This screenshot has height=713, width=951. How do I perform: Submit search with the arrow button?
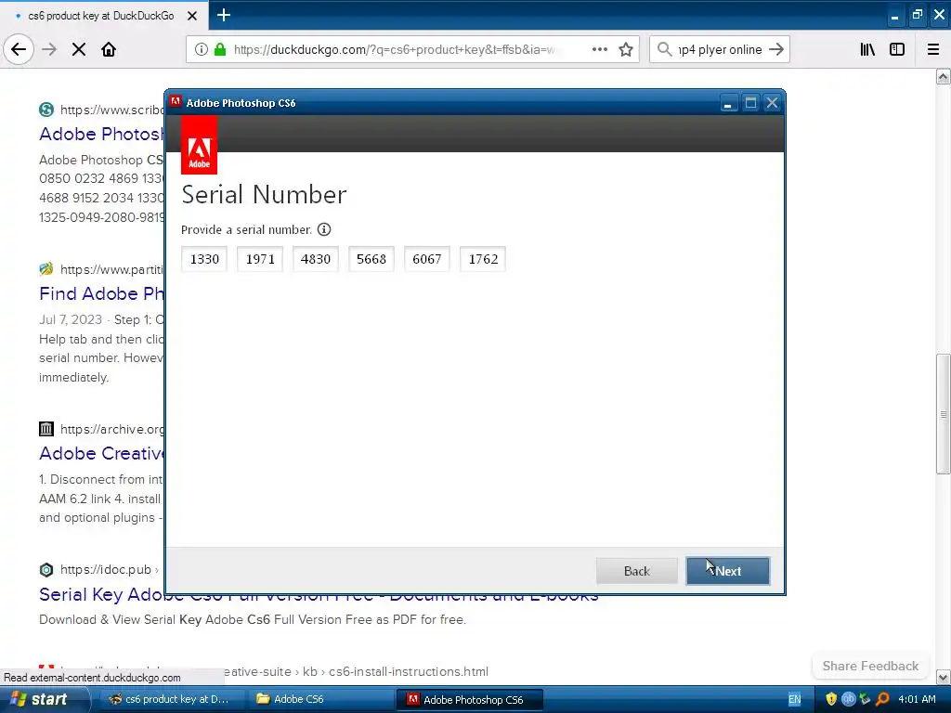[776, 49]
